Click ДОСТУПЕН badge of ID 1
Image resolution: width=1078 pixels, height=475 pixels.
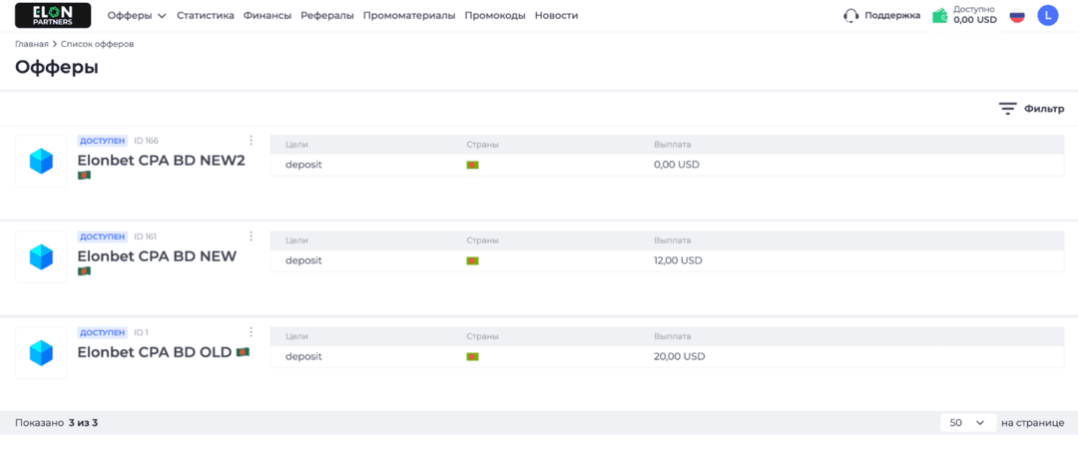pyautogui.click(x=103, y=332)
